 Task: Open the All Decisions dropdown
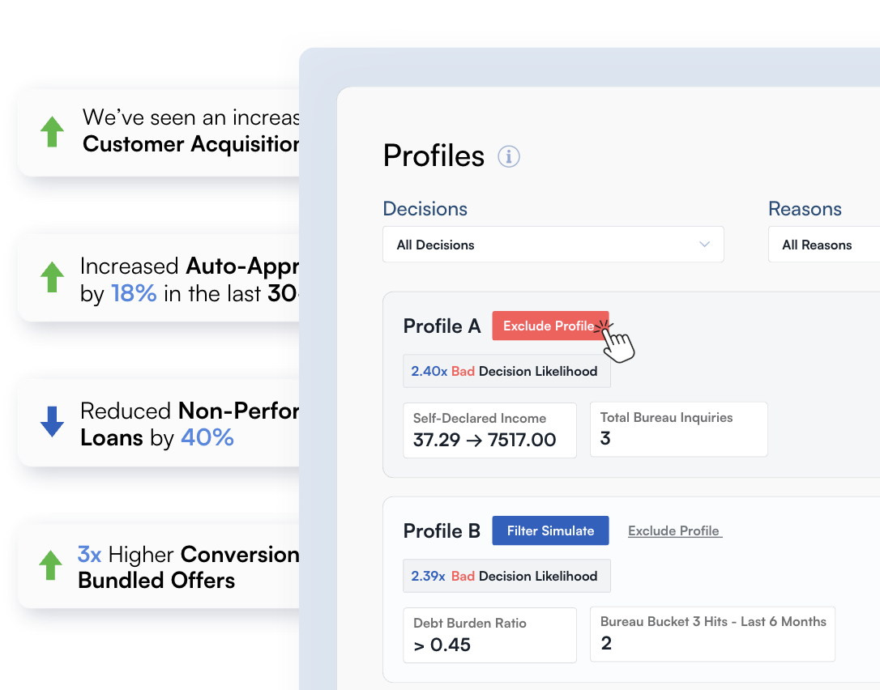pos(553,245)
